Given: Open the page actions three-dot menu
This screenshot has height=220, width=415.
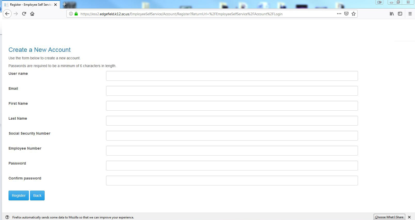Looking at the screenshot, I should pos(339,14).
